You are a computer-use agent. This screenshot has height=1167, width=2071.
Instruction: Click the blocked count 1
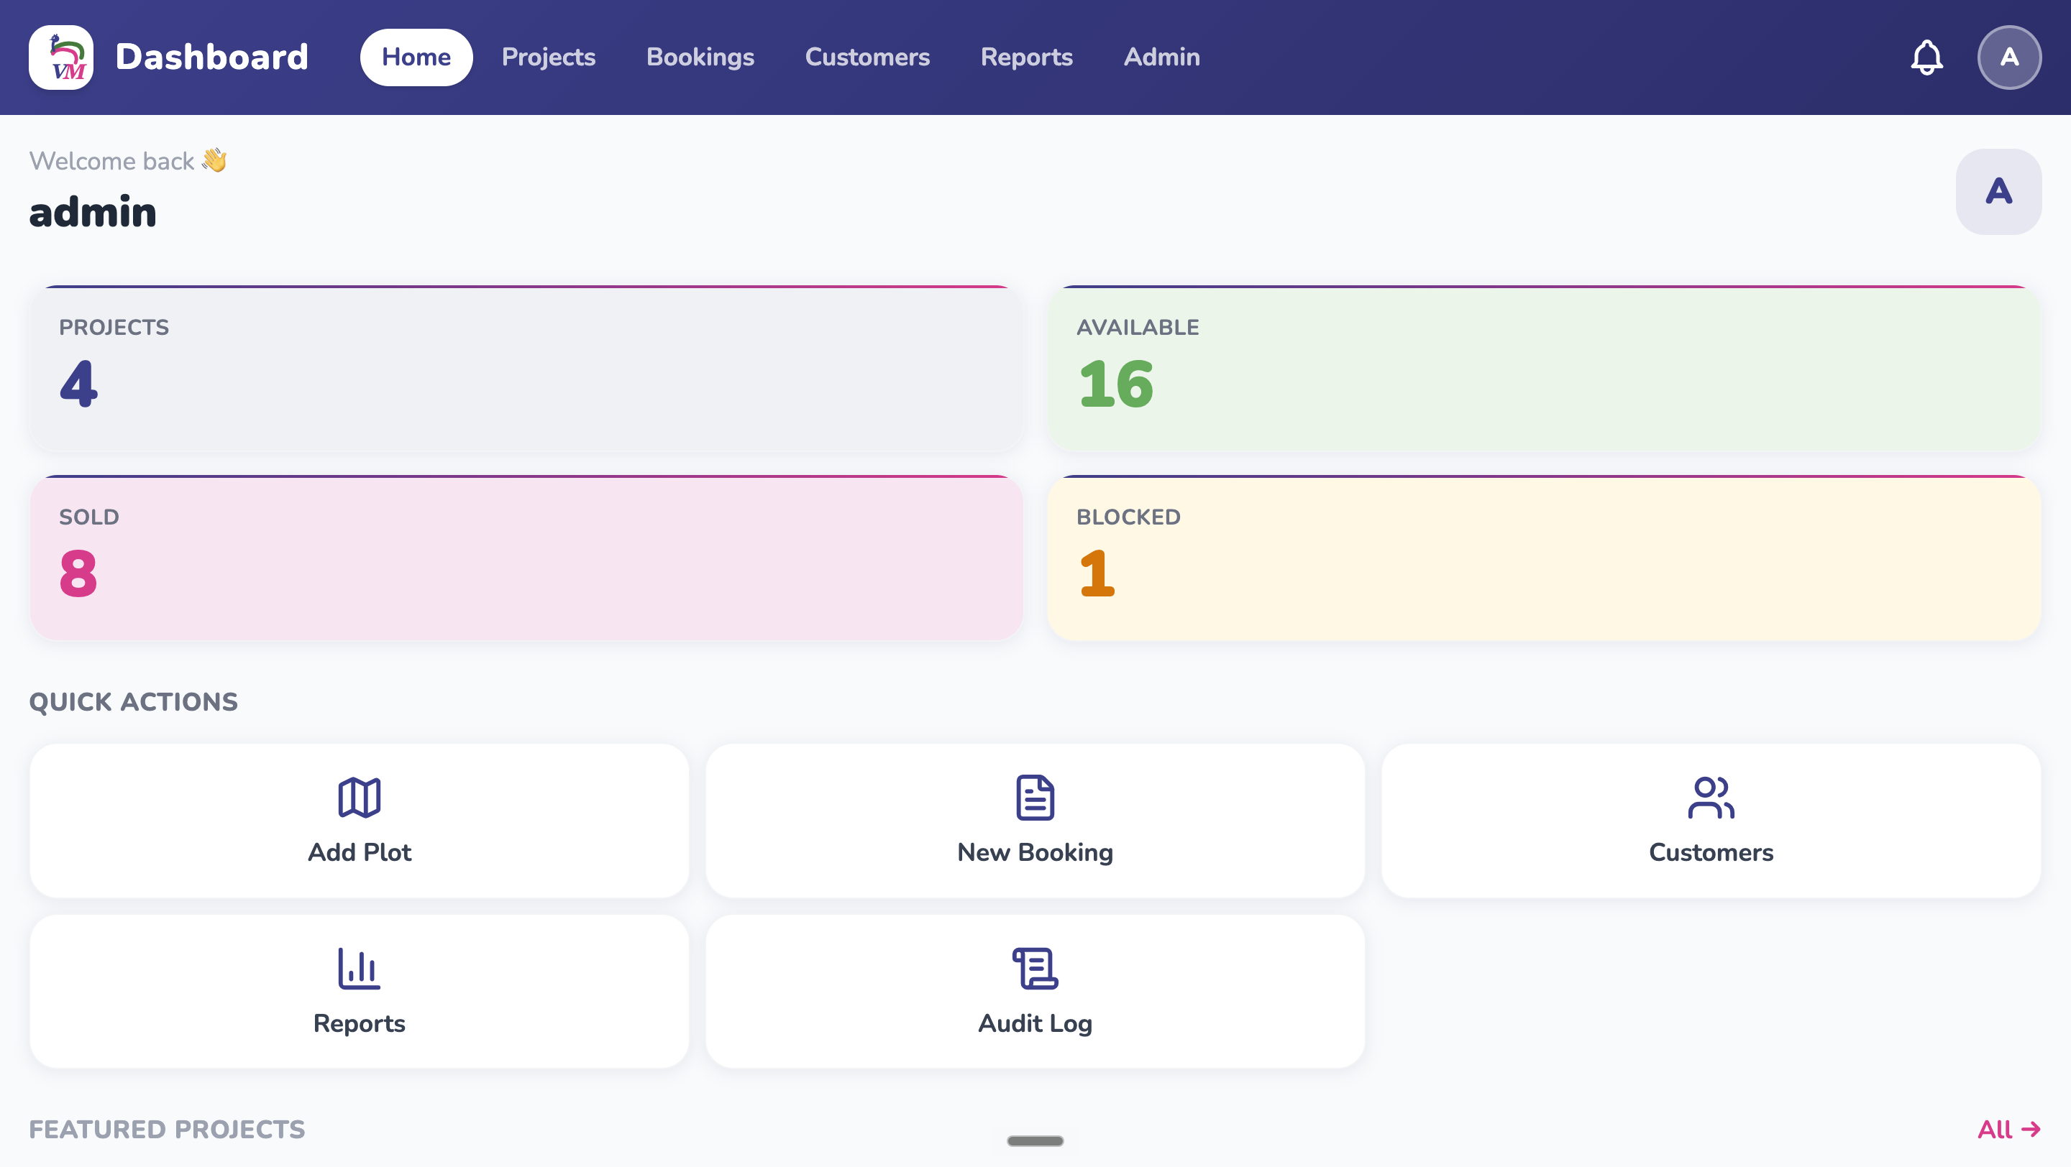pos(1097,573)
